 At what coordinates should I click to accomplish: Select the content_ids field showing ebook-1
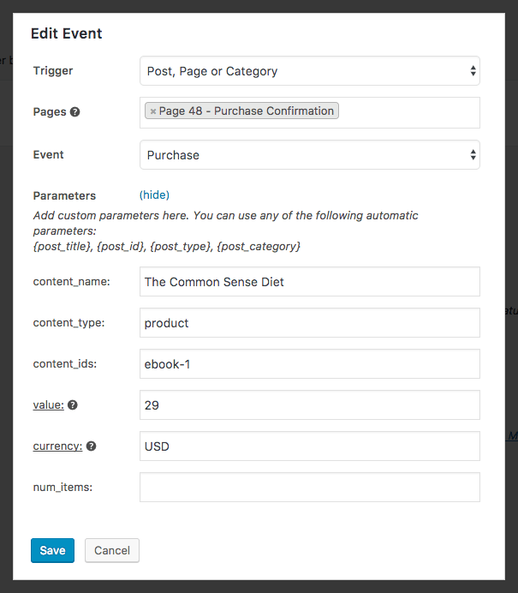click(x=309, y=363)
